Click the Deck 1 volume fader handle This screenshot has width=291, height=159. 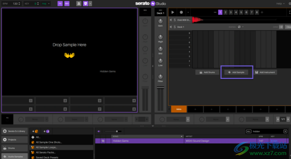click(160, 88)
